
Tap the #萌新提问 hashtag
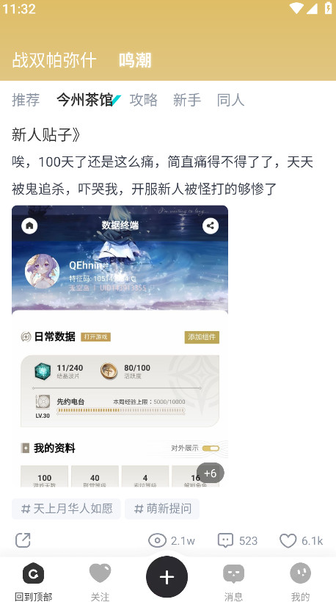pyautogui.click(x=162, y=509)
